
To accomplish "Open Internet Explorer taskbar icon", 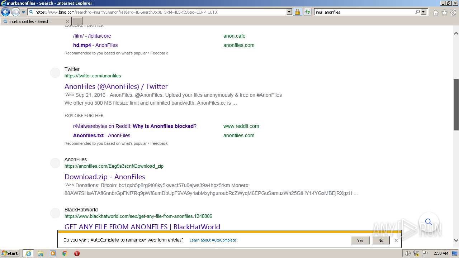I will (28, 253).
